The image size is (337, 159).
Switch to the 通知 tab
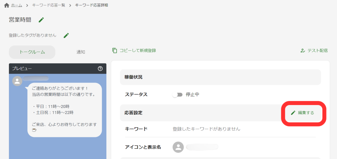(81, 52)
